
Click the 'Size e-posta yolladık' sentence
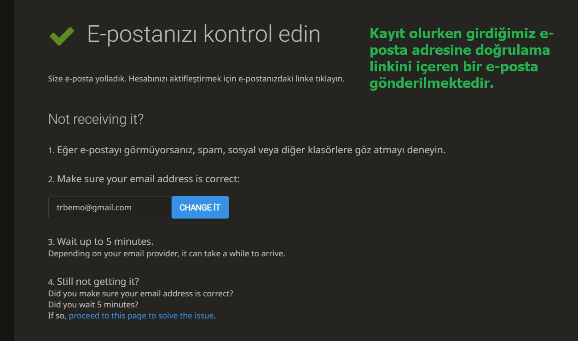pyautogui.click(x=197, y=79)
